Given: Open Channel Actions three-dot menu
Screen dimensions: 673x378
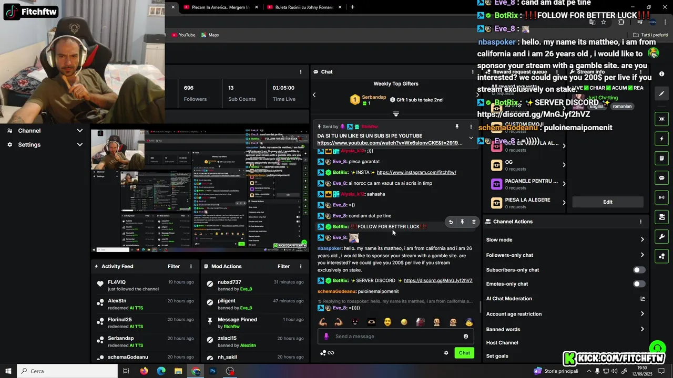Looking at the screenshot, I should tap(640, 222).
